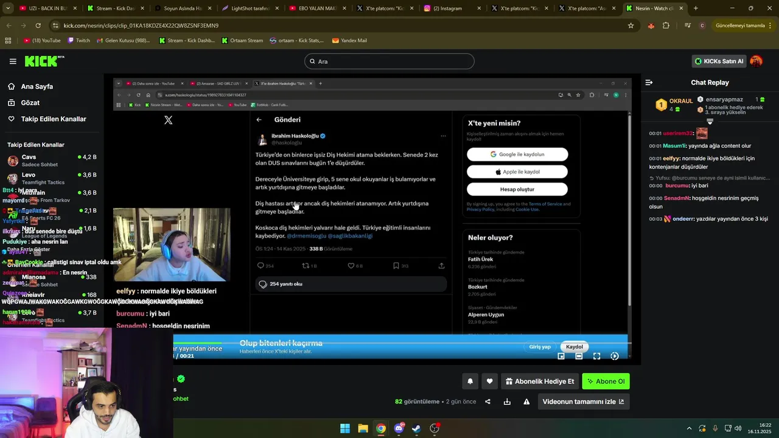The height and width of the screenshot is (438, 779).
Task: Toggle picture-in-picture mini player
Action: point(561,356)
